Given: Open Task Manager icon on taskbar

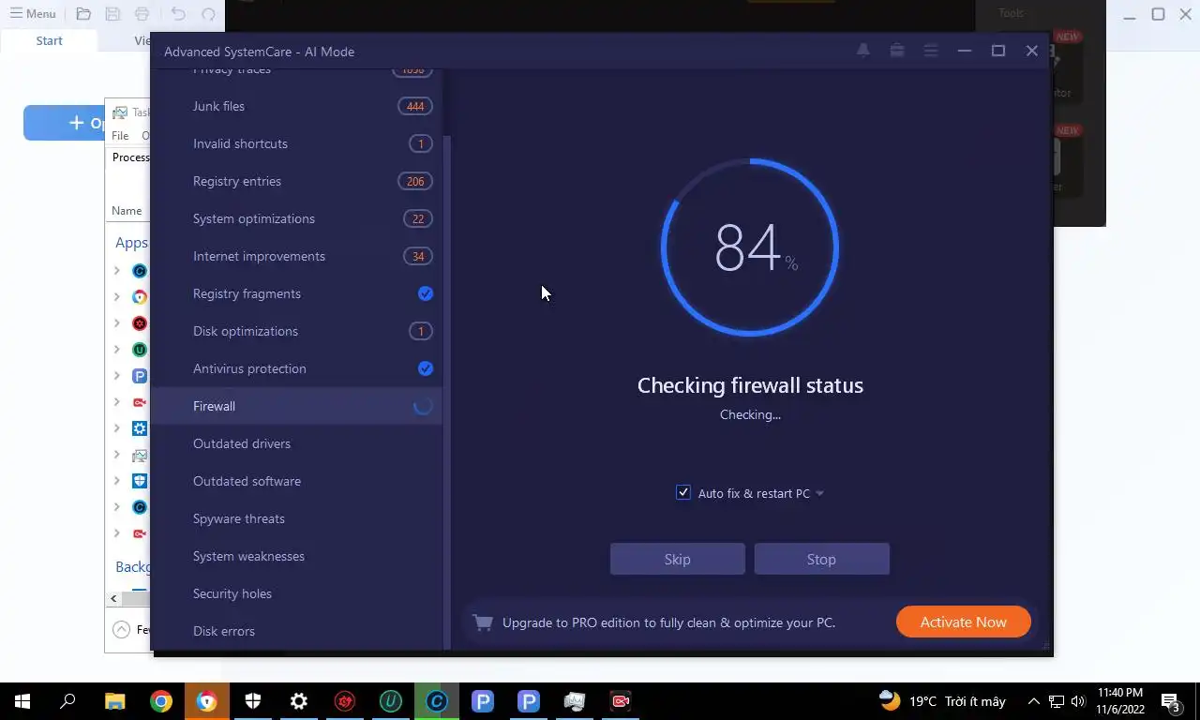Looking at the screenshot, I should [575, 701].
